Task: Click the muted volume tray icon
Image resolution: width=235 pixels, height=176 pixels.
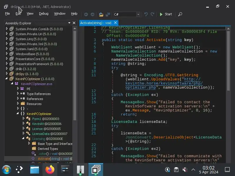Action: pyautogui.click(x=185, y=170)
